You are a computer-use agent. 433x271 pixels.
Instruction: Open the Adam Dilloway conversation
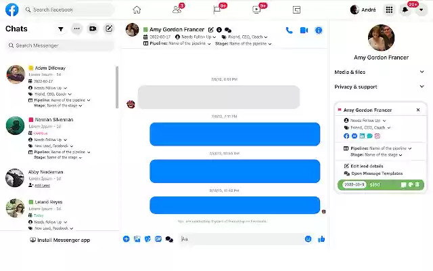[60, 87]
